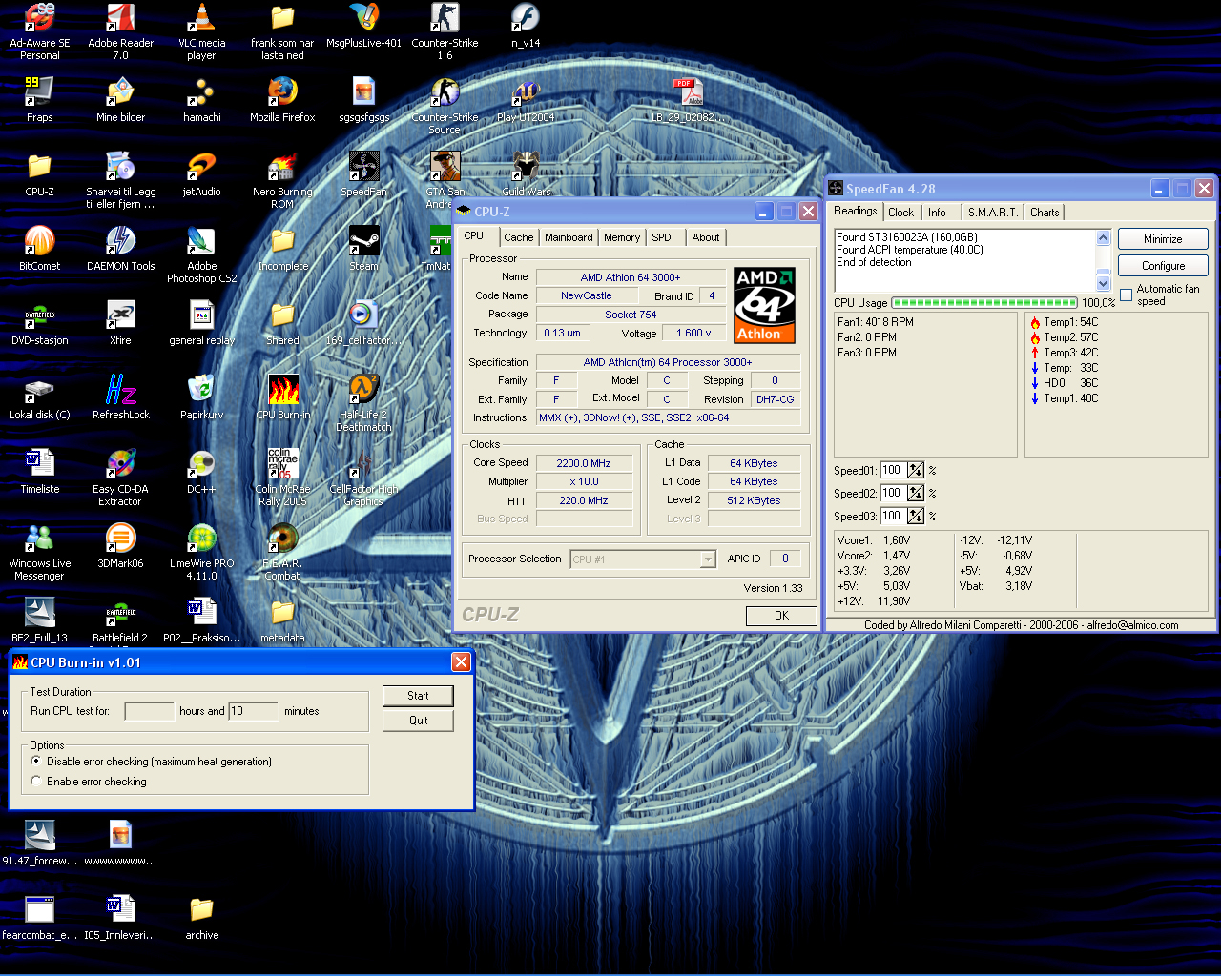Open archive folder on desktop
This screenshot has width=1221, height=976.
coord(201,918)
